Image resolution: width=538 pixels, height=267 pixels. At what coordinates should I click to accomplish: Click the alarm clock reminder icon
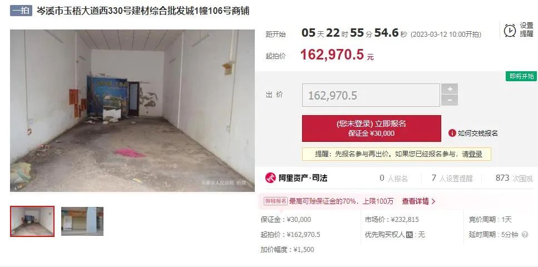(x=510, y=30)
